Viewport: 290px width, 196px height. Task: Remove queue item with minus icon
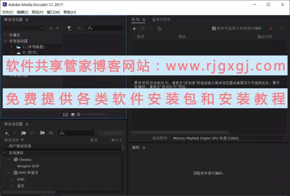click(x=151, y=29)
